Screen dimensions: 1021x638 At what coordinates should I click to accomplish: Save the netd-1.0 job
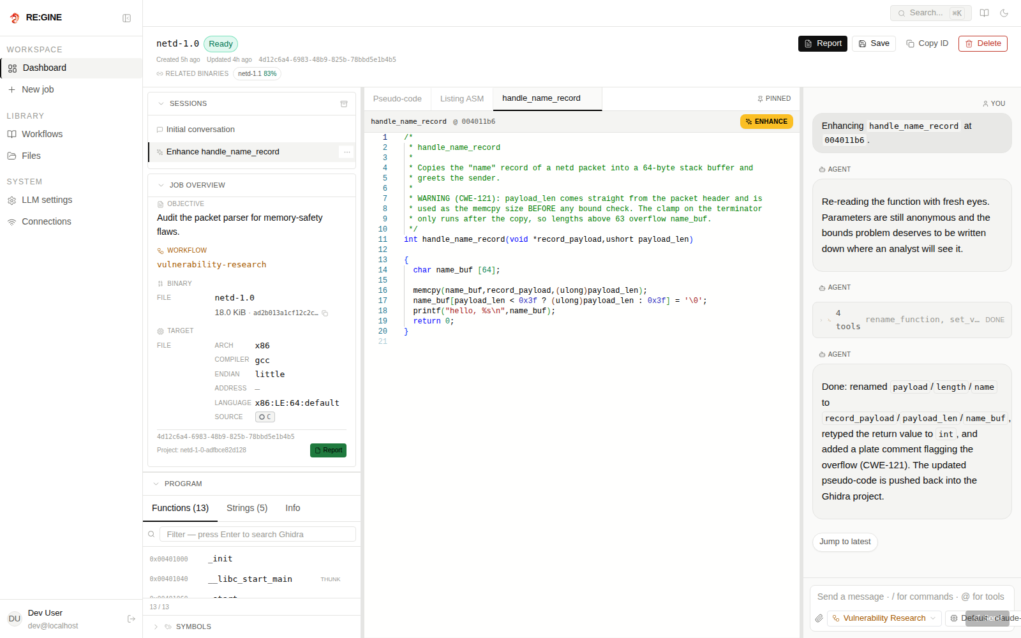click(874, 43)
